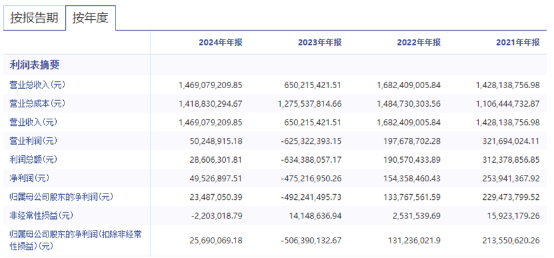Select the 营业总收入(元) row label
The width and height of the screenshot is (554, 258).
[x=38, y=84]
